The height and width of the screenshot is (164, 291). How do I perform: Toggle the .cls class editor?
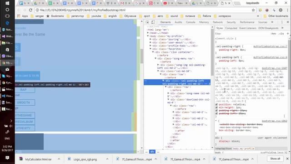pyautogui.click(x=281, y=34)
